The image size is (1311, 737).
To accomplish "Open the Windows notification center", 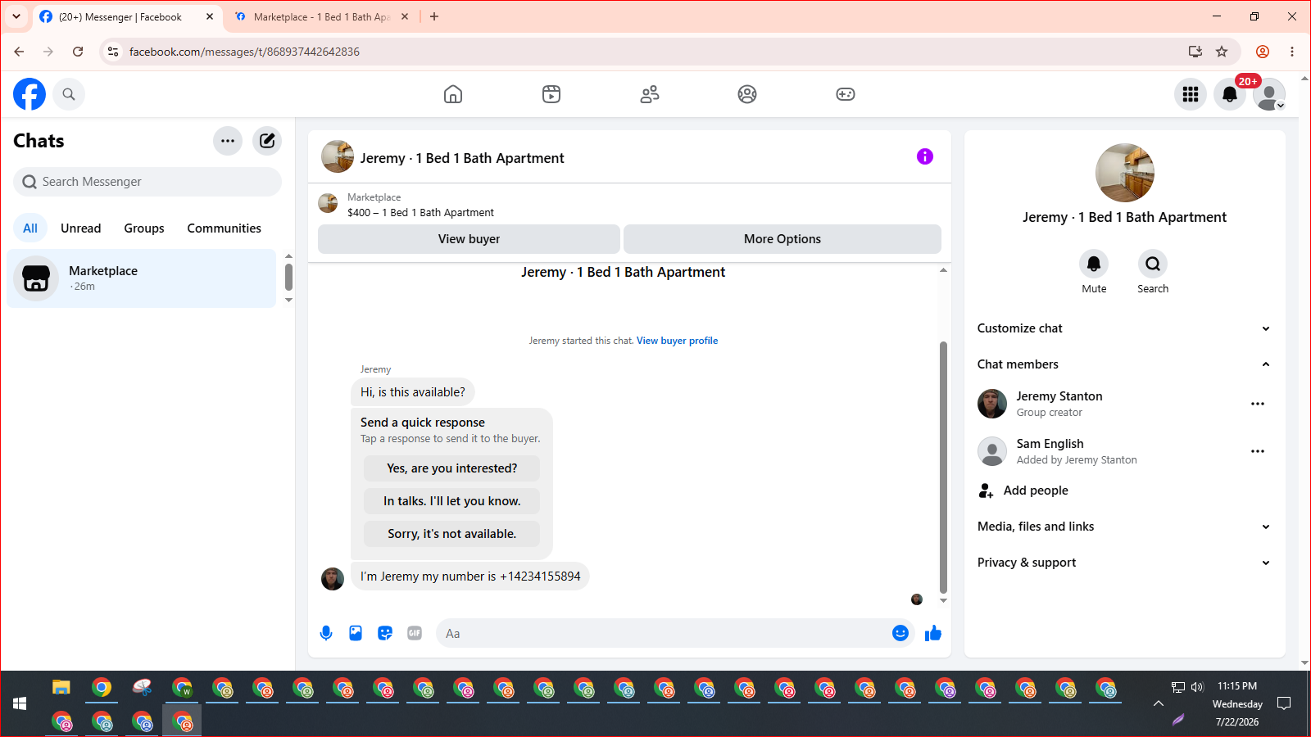I will [1284, 703].
